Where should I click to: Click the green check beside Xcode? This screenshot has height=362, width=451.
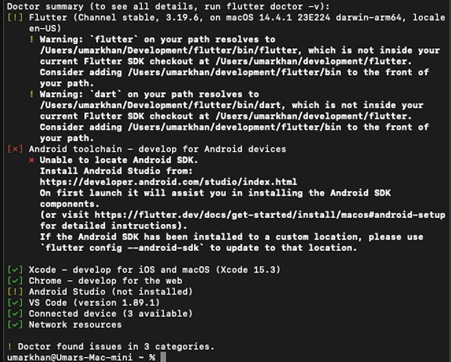(15, 270)
